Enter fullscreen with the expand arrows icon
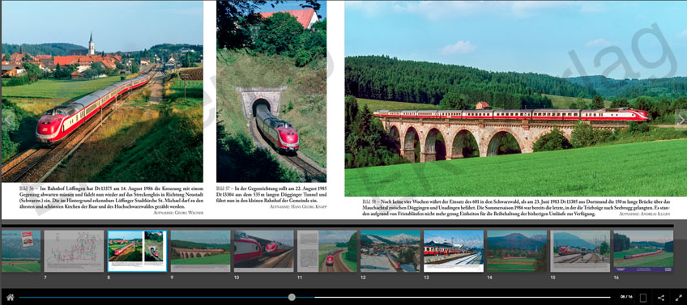The image size is (687, 305). tap(679, 298)
